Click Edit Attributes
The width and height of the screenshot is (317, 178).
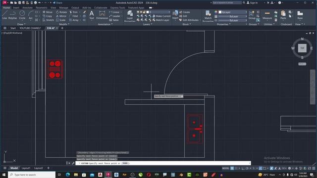pos(189,20)
